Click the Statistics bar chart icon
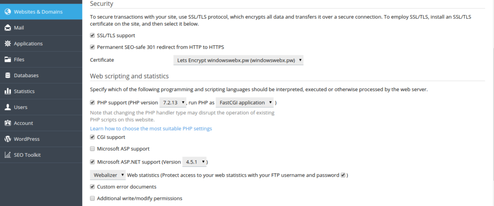 8,92
